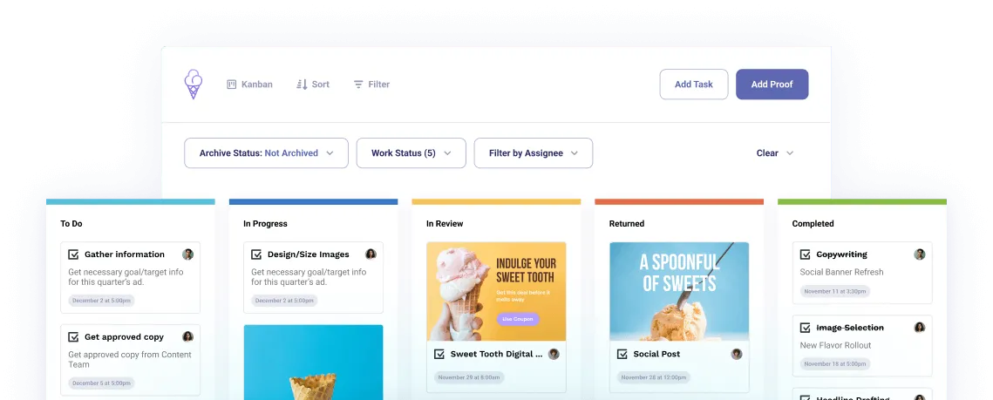Open the Sweet Tooth Digital proof title
This screenshot has height=400, width=993.
click(497, 354)
